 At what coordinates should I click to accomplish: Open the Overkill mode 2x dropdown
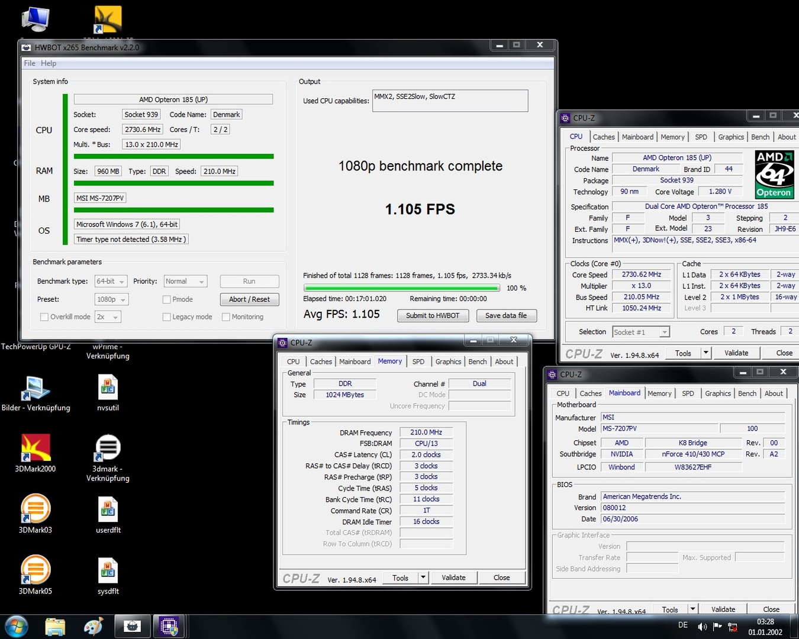pos(108,317)
